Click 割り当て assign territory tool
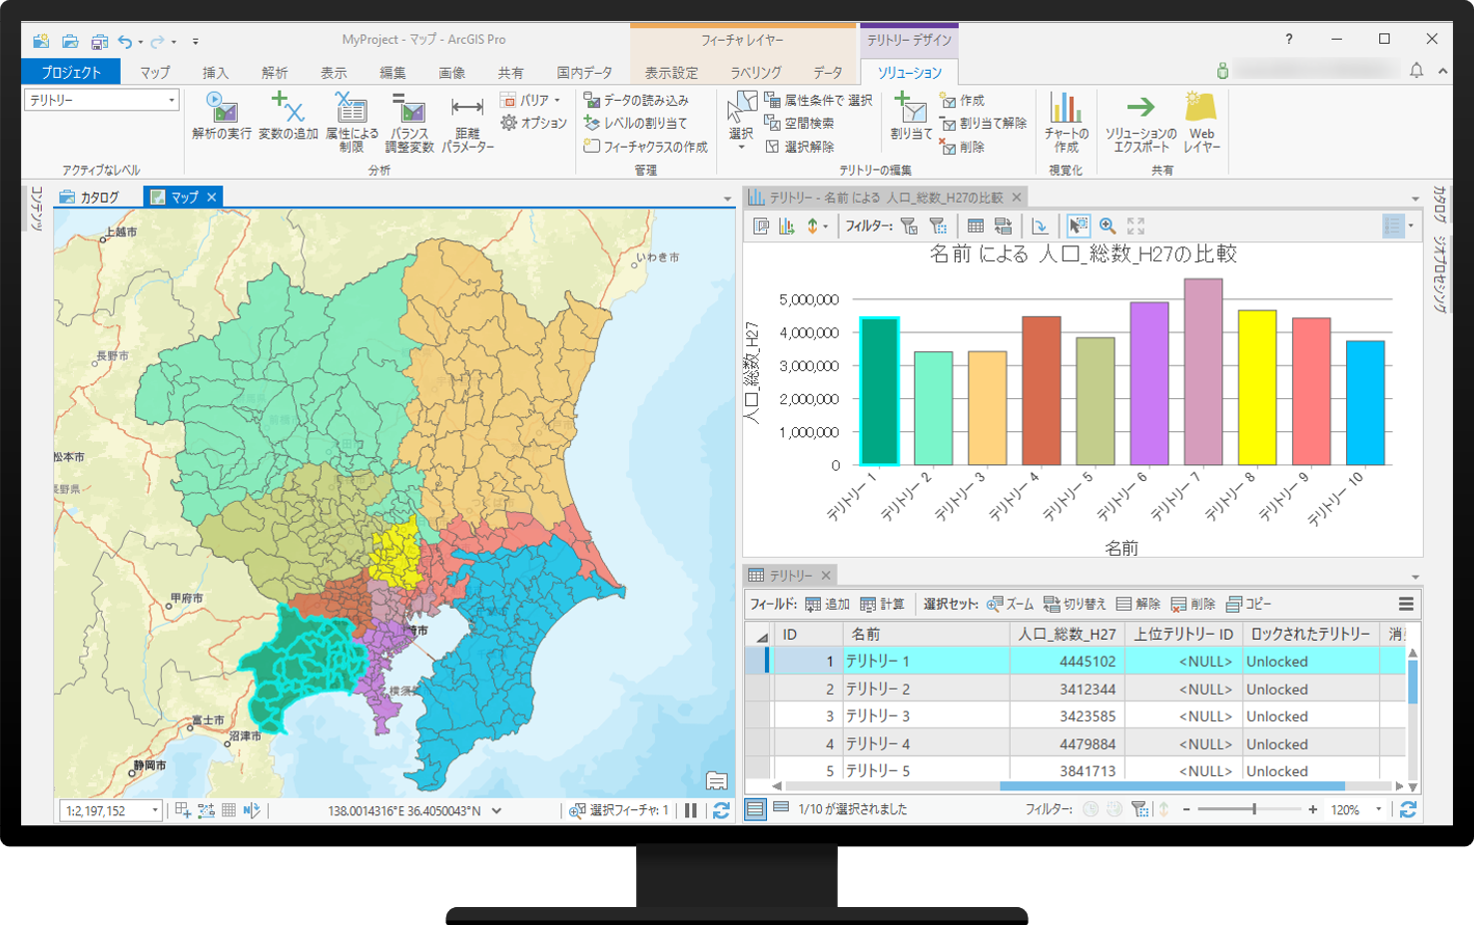1474x925 pixels. (911, 116)
